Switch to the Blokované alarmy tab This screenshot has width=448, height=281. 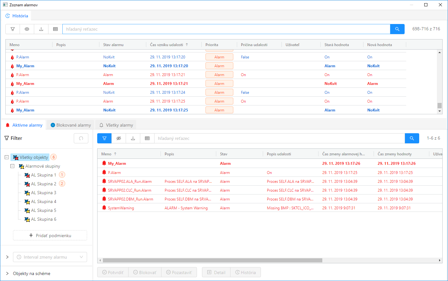[71, 125]
